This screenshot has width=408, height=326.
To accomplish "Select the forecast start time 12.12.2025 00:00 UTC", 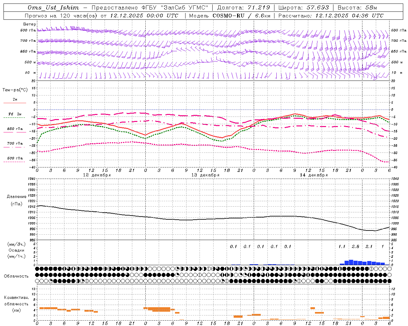I will 144,16.
